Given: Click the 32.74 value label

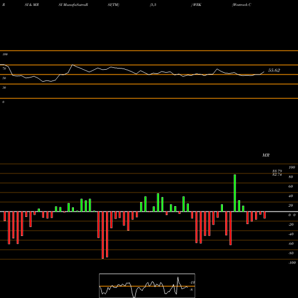Looking at the screenshot, I should pos(277,175).
